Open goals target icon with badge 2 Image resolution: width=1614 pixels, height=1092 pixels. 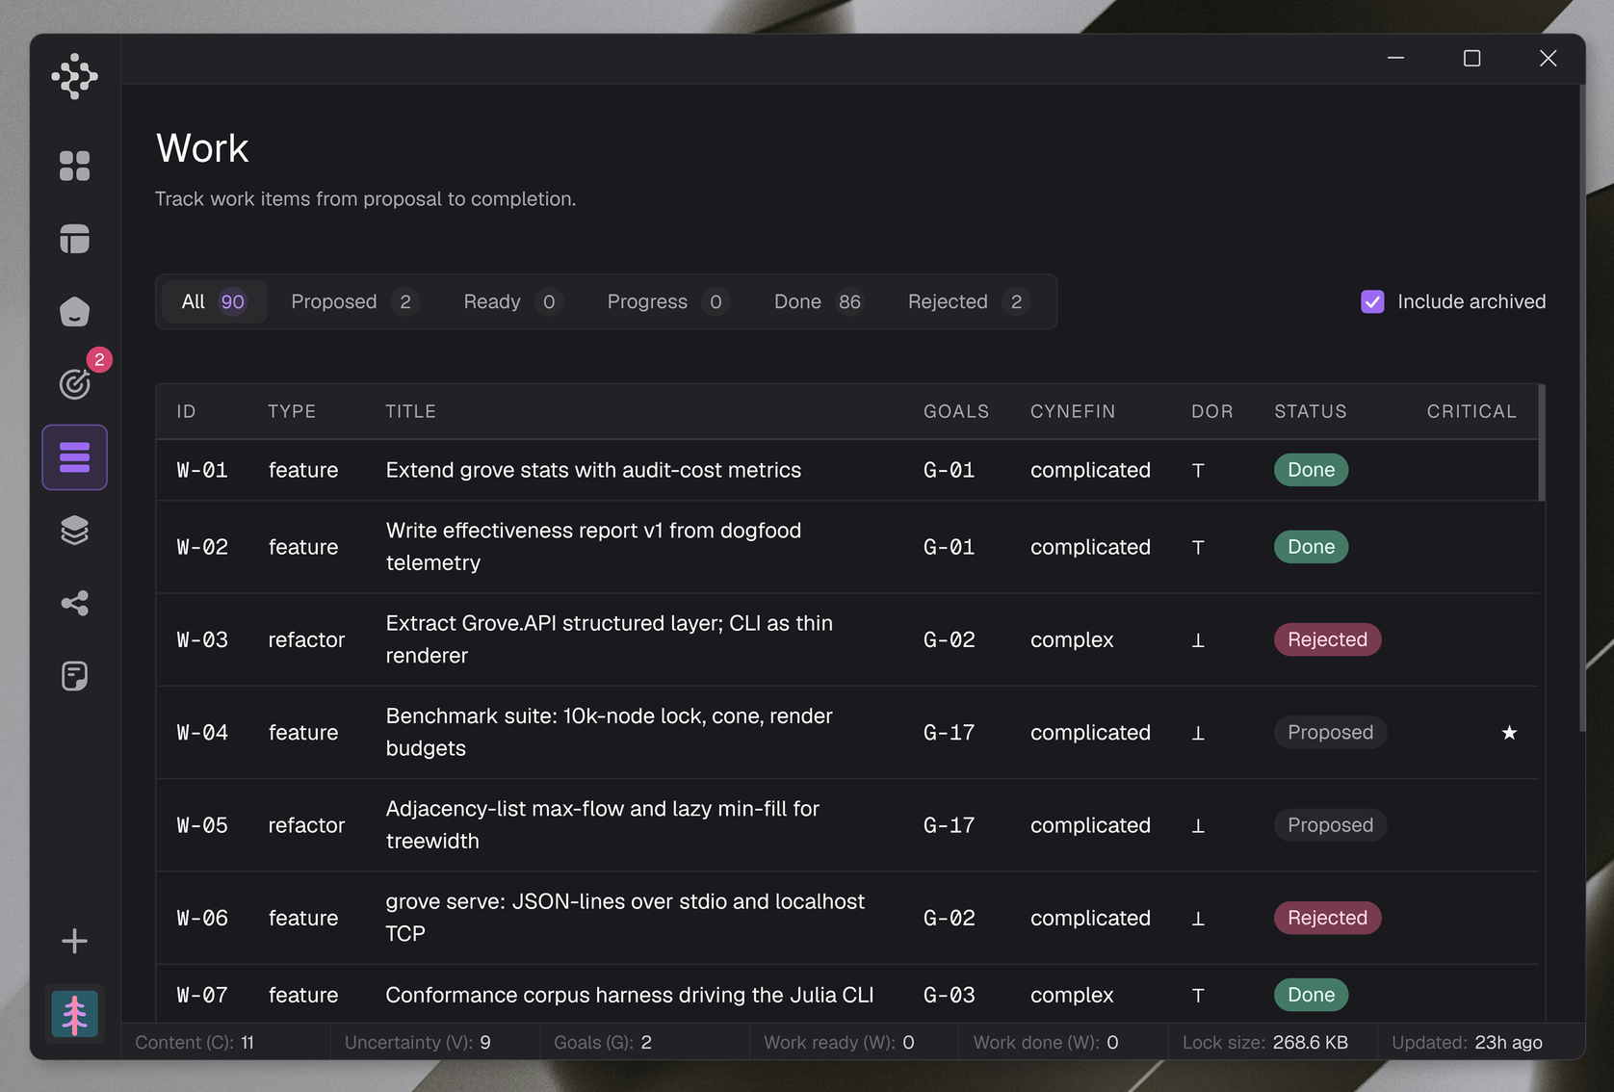74,384
